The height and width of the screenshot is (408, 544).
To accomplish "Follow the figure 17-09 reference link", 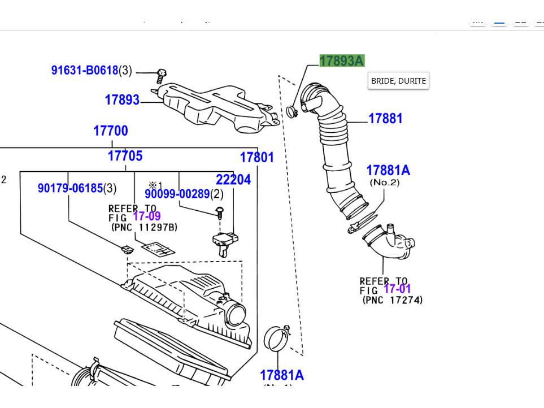I will coord(147,216).
